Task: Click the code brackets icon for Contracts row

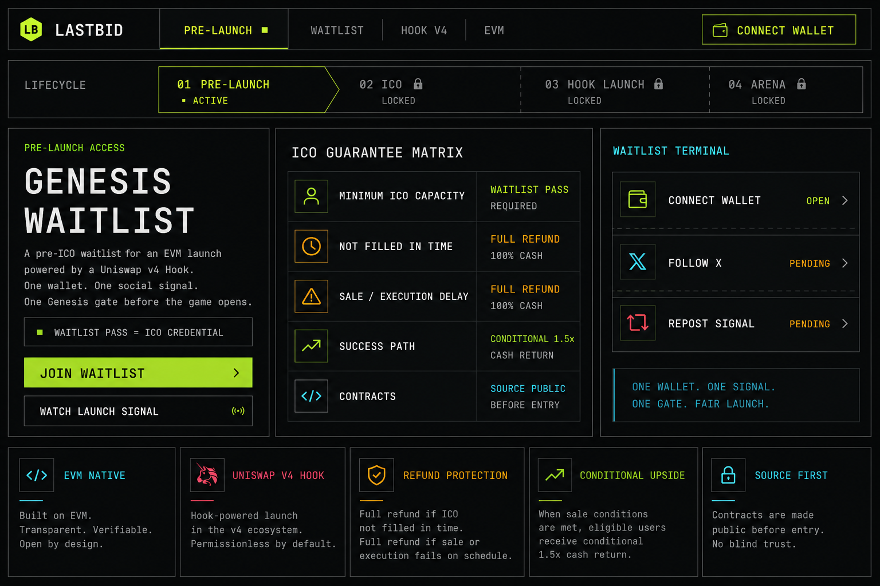Action: [x=311, y=396]
